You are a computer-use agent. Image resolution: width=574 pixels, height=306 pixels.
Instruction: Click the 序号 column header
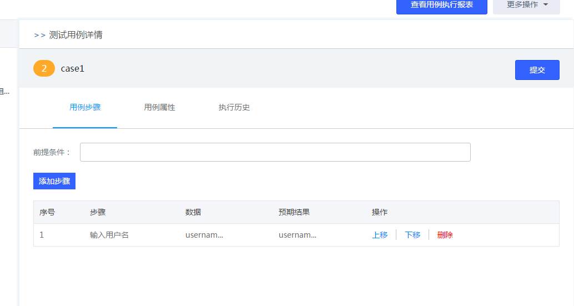tap(47, 212)
